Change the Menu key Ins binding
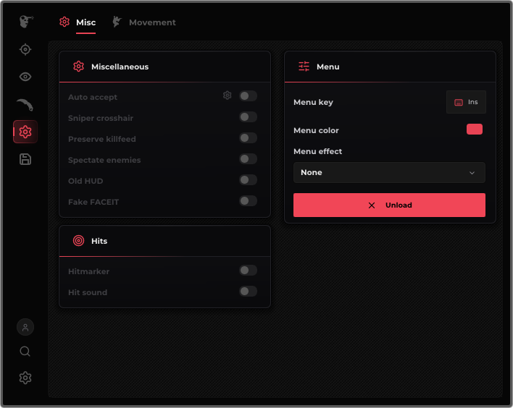 pos(466,102)
